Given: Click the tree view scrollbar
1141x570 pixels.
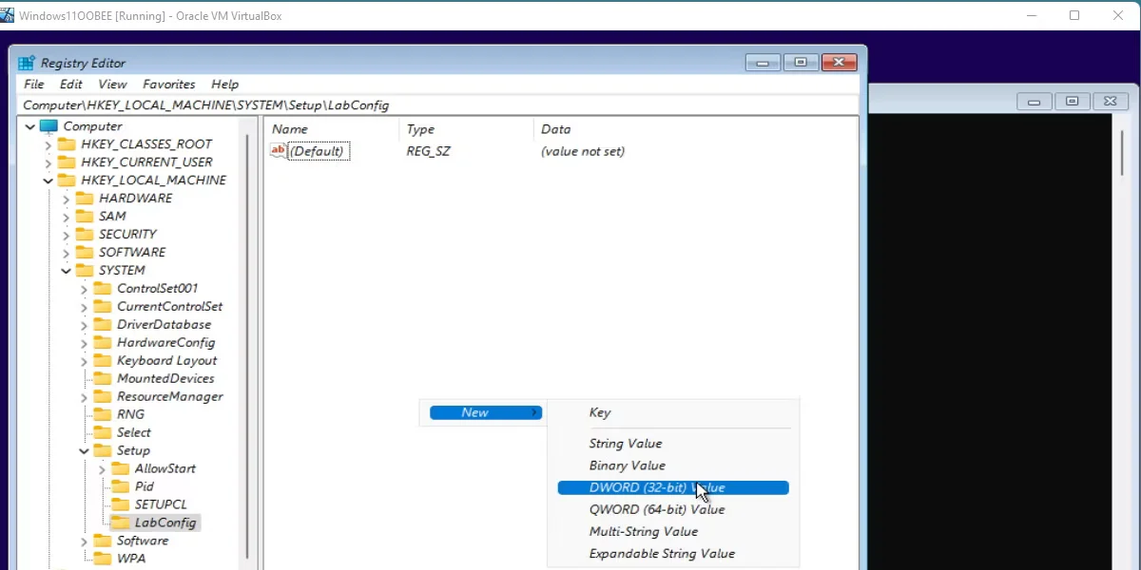Looking at the screenshot, I should (249, 332).
